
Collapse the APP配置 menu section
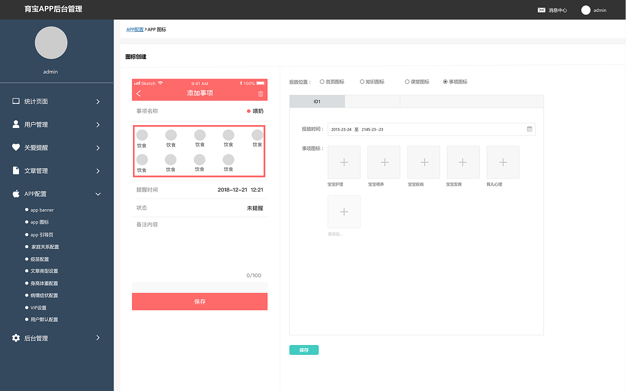click(x=98, y=194)
